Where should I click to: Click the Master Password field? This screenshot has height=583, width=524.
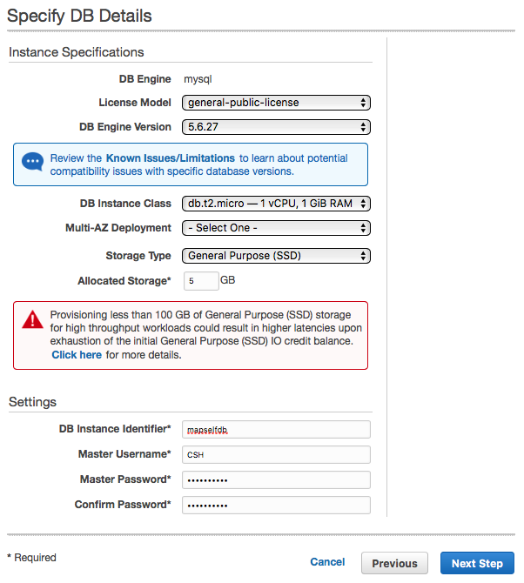[x=276, y=479]
